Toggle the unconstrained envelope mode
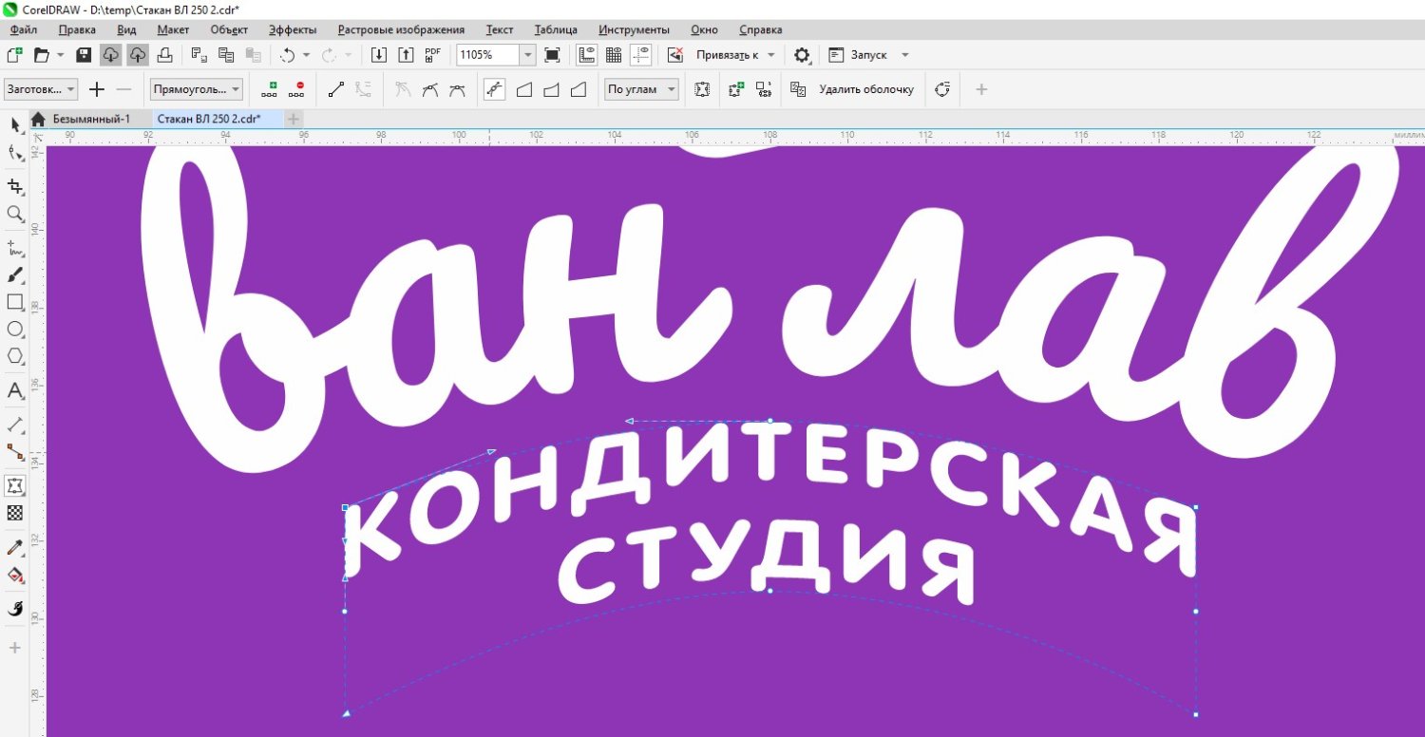The height and width of the screenshot is (737, 1425). 494,89
